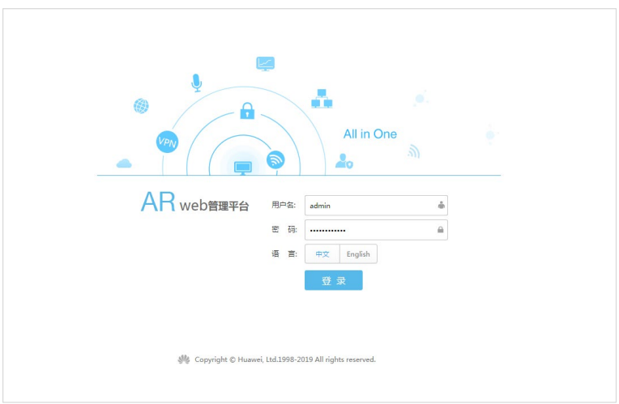
Task: Click the lock icon in password field
Action: tap(440, 230)
